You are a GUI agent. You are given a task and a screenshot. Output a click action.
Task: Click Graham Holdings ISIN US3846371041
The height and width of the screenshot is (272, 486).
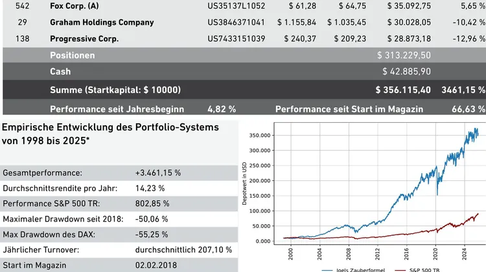coord(237,22)
